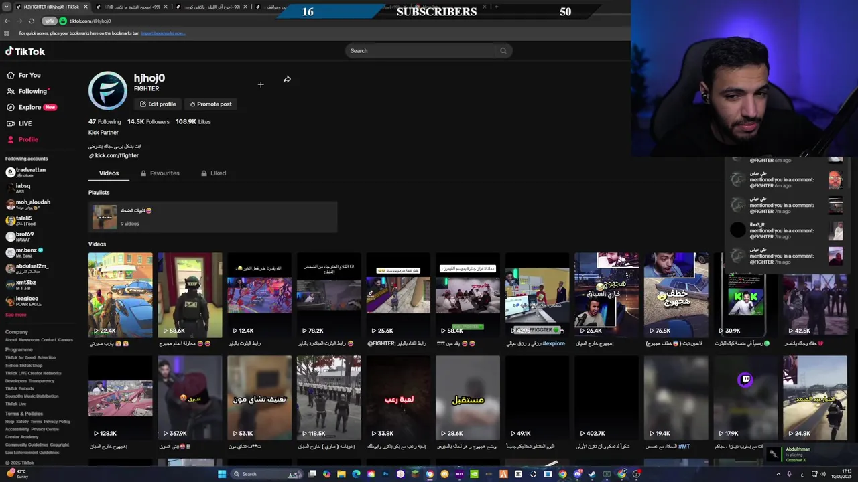Click the Promote post button
Image resolution: width=858 pixels, height=482 pixels.
click(210, 104)
